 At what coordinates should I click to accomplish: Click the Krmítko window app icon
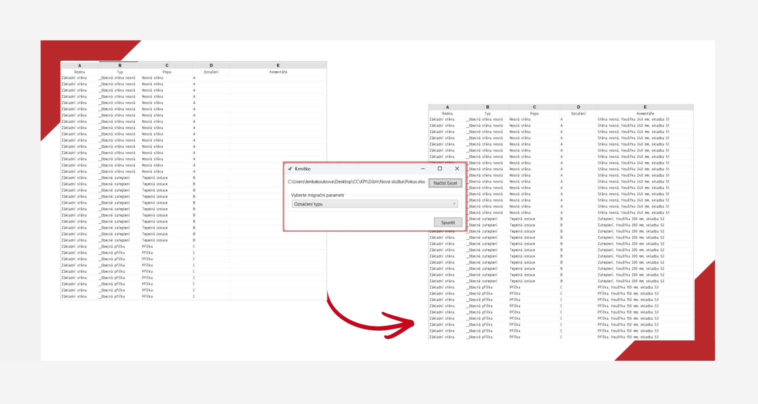pos(290,168)
